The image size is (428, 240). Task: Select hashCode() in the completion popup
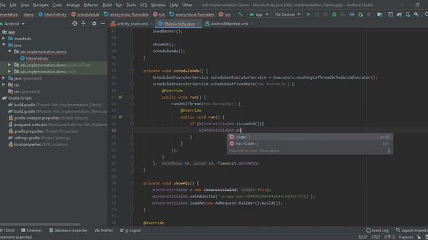tap(310, 143)
